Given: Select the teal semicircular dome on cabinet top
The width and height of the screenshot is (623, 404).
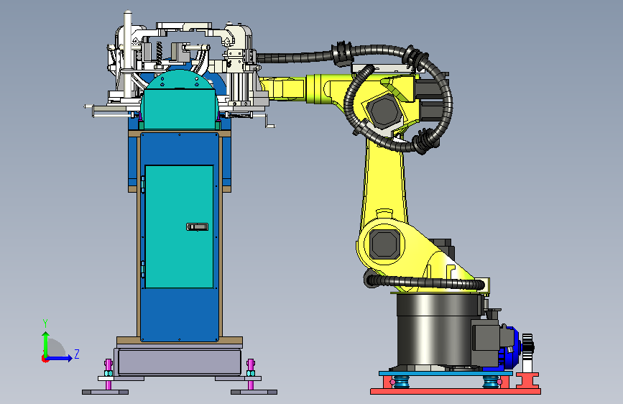Looking at the screenshot, I should click(179, 80).
